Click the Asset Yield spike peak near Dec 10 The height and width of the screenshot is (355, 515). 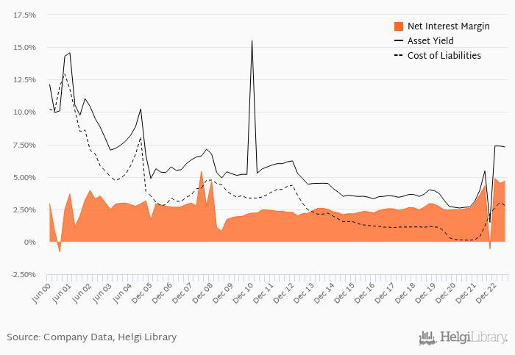pyautogui.click(x=252, y=41)
